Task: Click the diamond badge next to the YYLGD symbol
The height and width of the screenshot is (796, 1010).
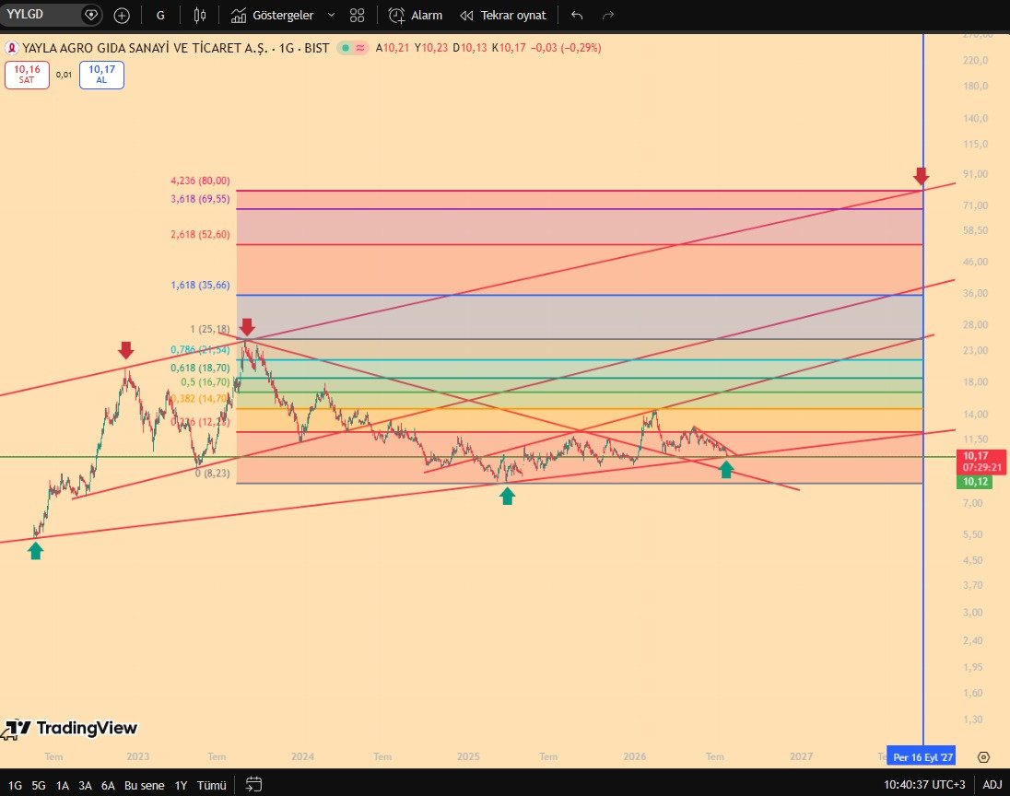Action: (91, 14)
